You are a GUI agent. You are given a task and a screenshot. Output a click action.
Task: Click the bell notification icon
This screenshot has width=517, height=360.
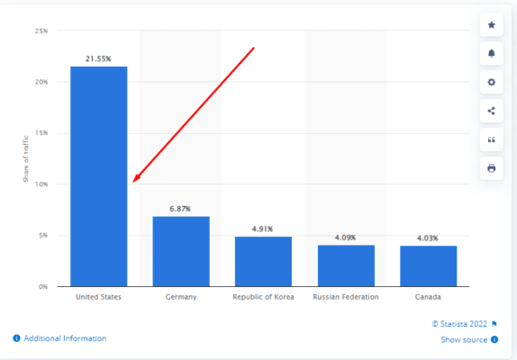point(491,53)
